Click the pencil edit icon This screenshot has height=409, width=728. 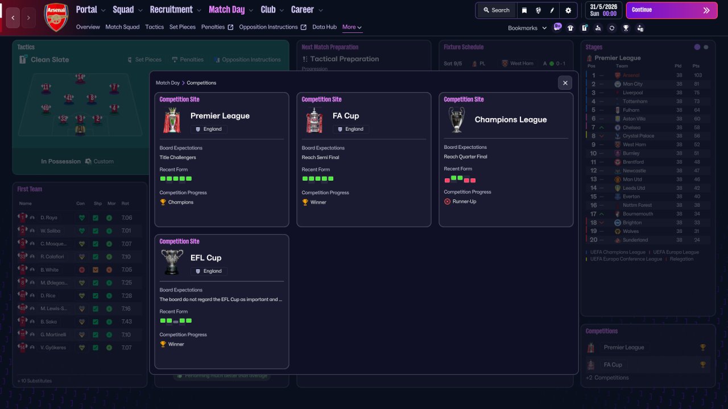552,10
